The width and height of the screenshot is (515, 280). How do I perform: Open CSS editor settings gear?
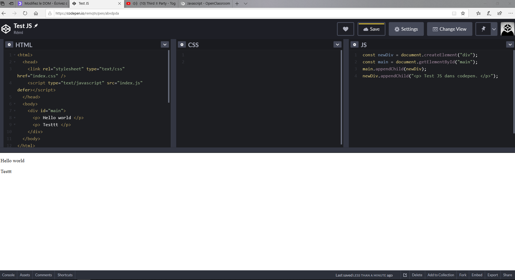(x=182, y=45)
